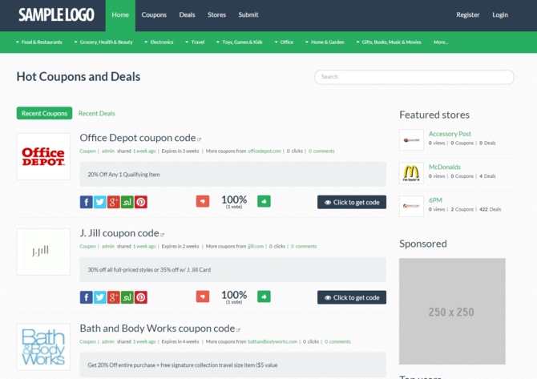The height and width of the screenshot is (379, 537).
Task: Focus the Search input field
Action: (x=414, y=77)
